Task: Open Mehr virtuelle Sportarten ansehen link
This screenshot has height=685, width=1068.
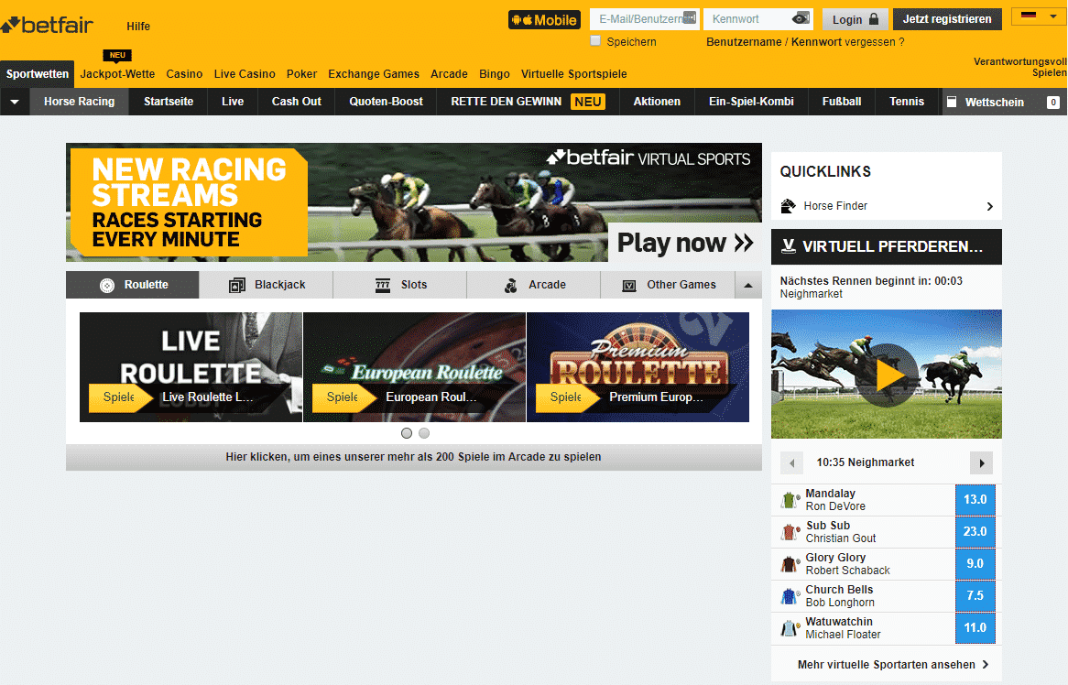Action: pos(893,665)
